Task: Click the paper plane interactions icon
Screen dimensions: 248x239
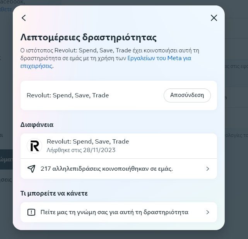Action: [31, 169]
